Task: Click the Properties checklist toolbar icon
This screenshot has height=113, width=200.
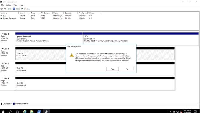Action: pos(25,9)
